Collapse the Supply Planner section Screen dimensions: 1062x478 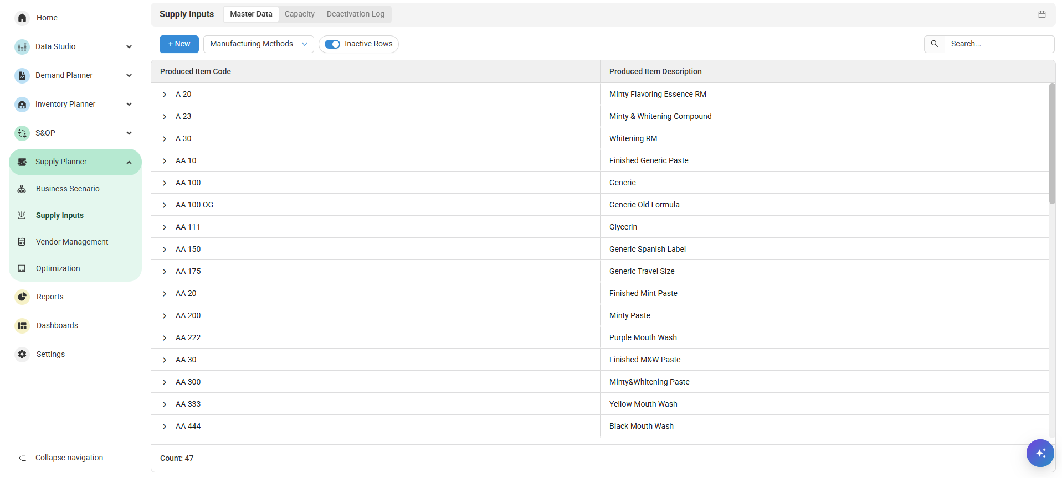click(x=129, y=162)
